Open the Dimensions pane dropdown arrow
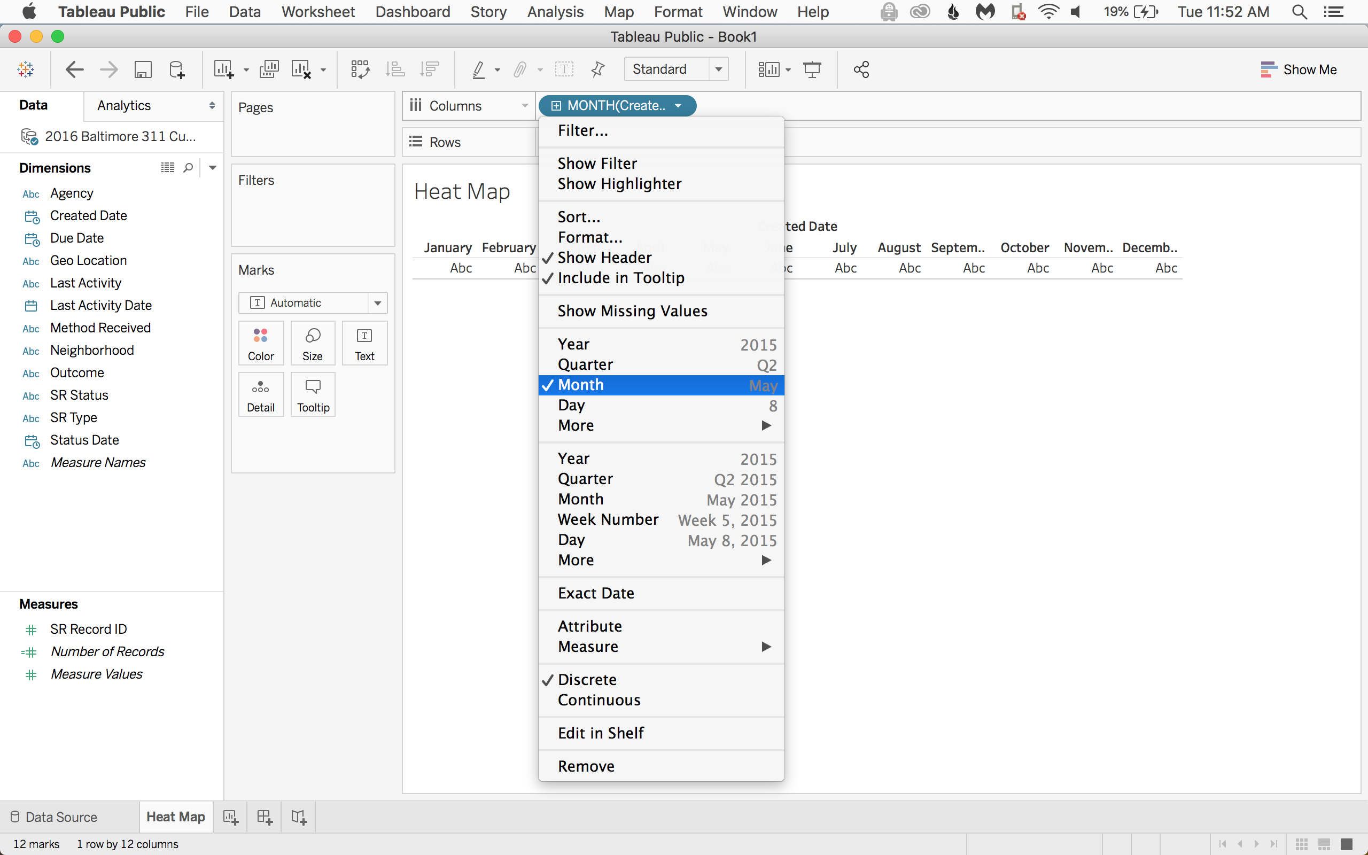This screenshot has height=855, width=1368. (x=213, y=168)
